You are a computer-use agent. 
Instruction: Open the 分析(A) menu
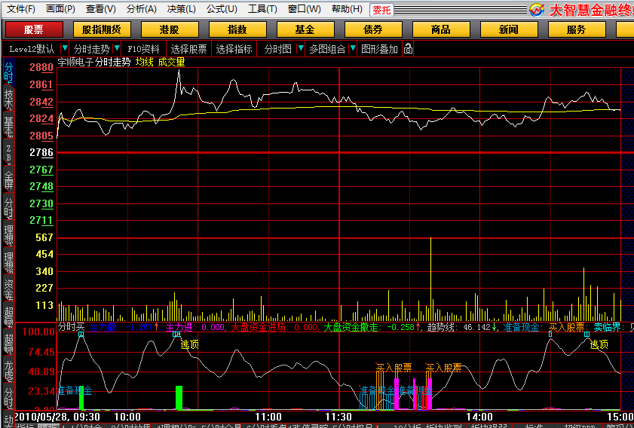click(x=141, y=9)
